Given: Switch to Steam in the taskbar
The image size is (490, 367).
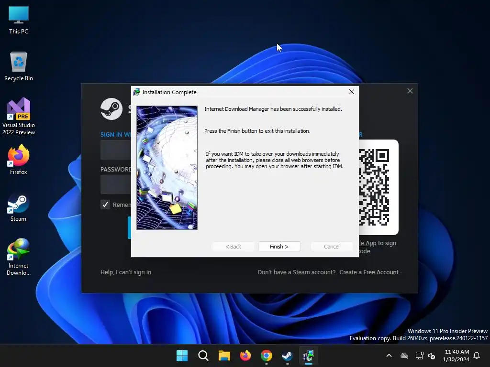Looking at the screenshot, I should [x=287, y=356].
